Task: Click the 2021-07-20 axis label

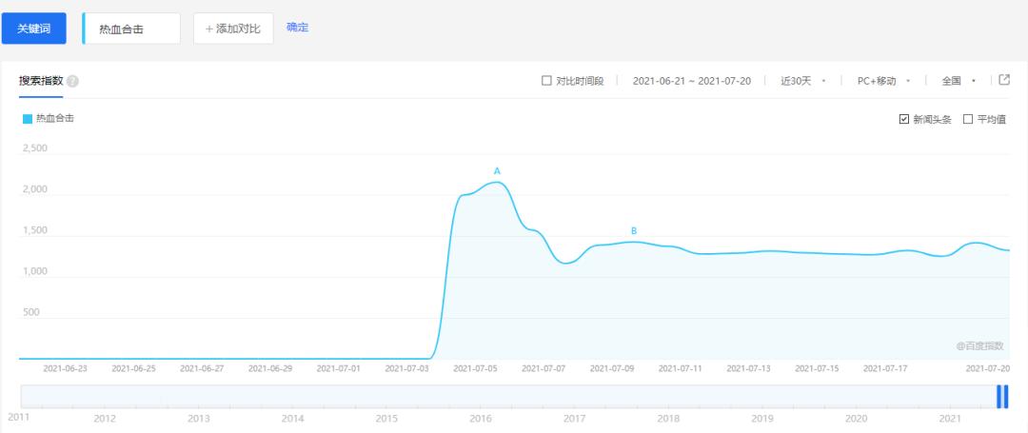Action: tap(988, 369)
